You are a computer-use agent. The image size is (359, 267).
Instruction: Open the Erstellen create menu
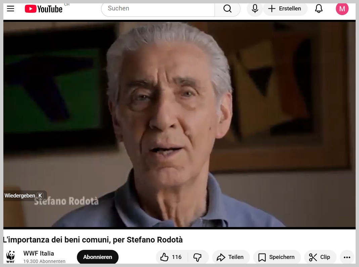[285, 9]
